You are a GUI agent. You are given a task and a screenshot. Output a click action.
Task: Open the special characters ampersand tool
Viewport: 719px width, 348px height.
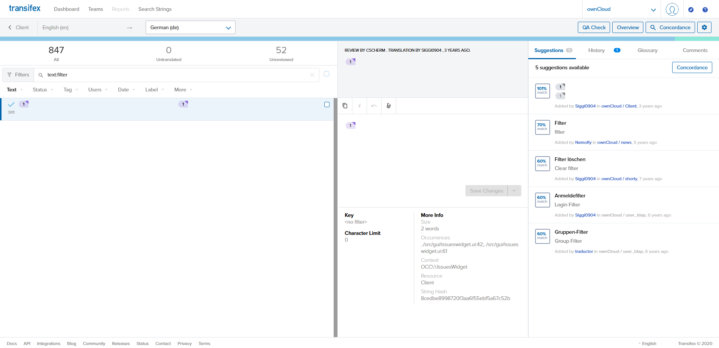pyautogui.click(x=389, y=106)
